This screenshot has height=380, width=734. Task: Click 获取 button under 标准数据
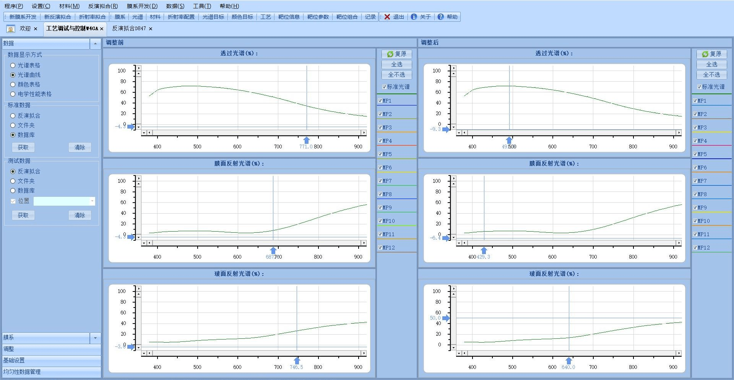tap(23, 147)
